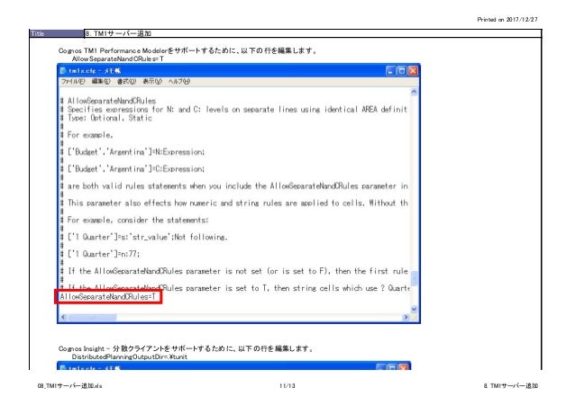Image resolution: width=575 pixels, height=406 pixels.
Task: Click the ['Budget','Argentina']=N:Expression; line
Action: (x=132, y=152)
